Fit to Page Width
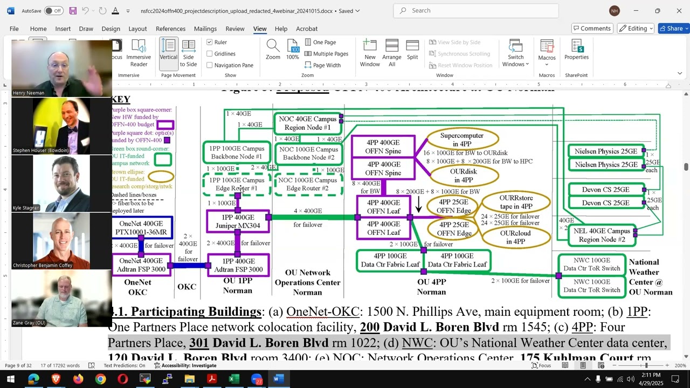This screenshot has height=388, width=690. coord(322,65)
